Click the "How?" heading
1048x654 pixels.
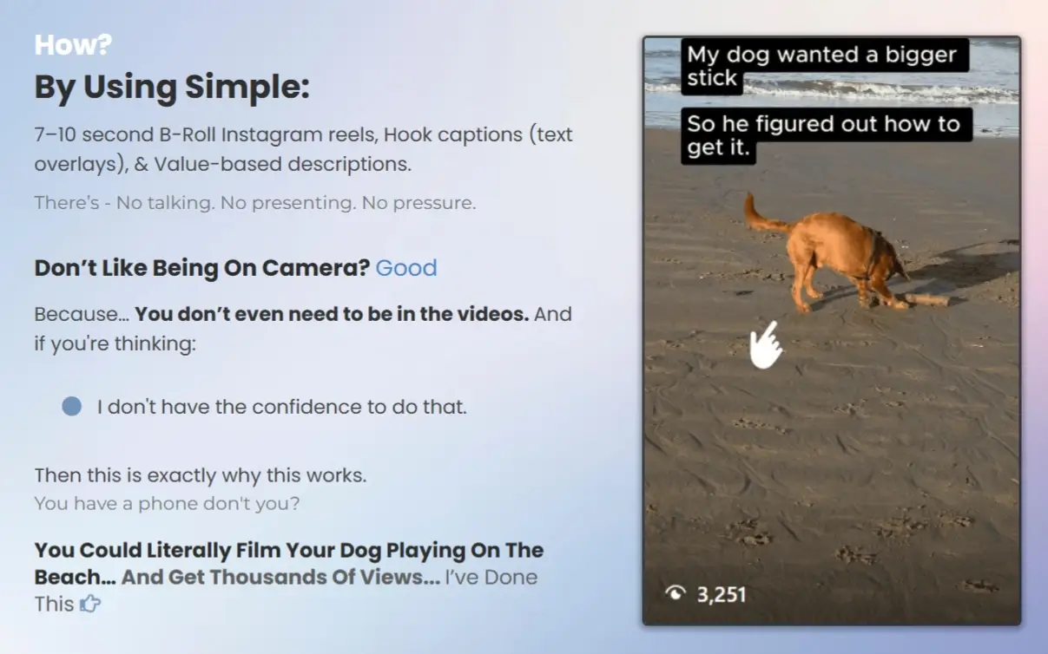pos(73,45)
